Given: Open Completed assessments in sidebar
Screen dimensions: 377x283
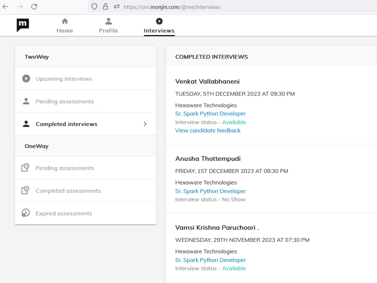Looking at the screenshot, I should [86, 191].
